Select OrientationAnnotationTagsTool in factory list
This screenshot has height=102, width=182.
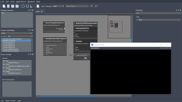point(12,39)
